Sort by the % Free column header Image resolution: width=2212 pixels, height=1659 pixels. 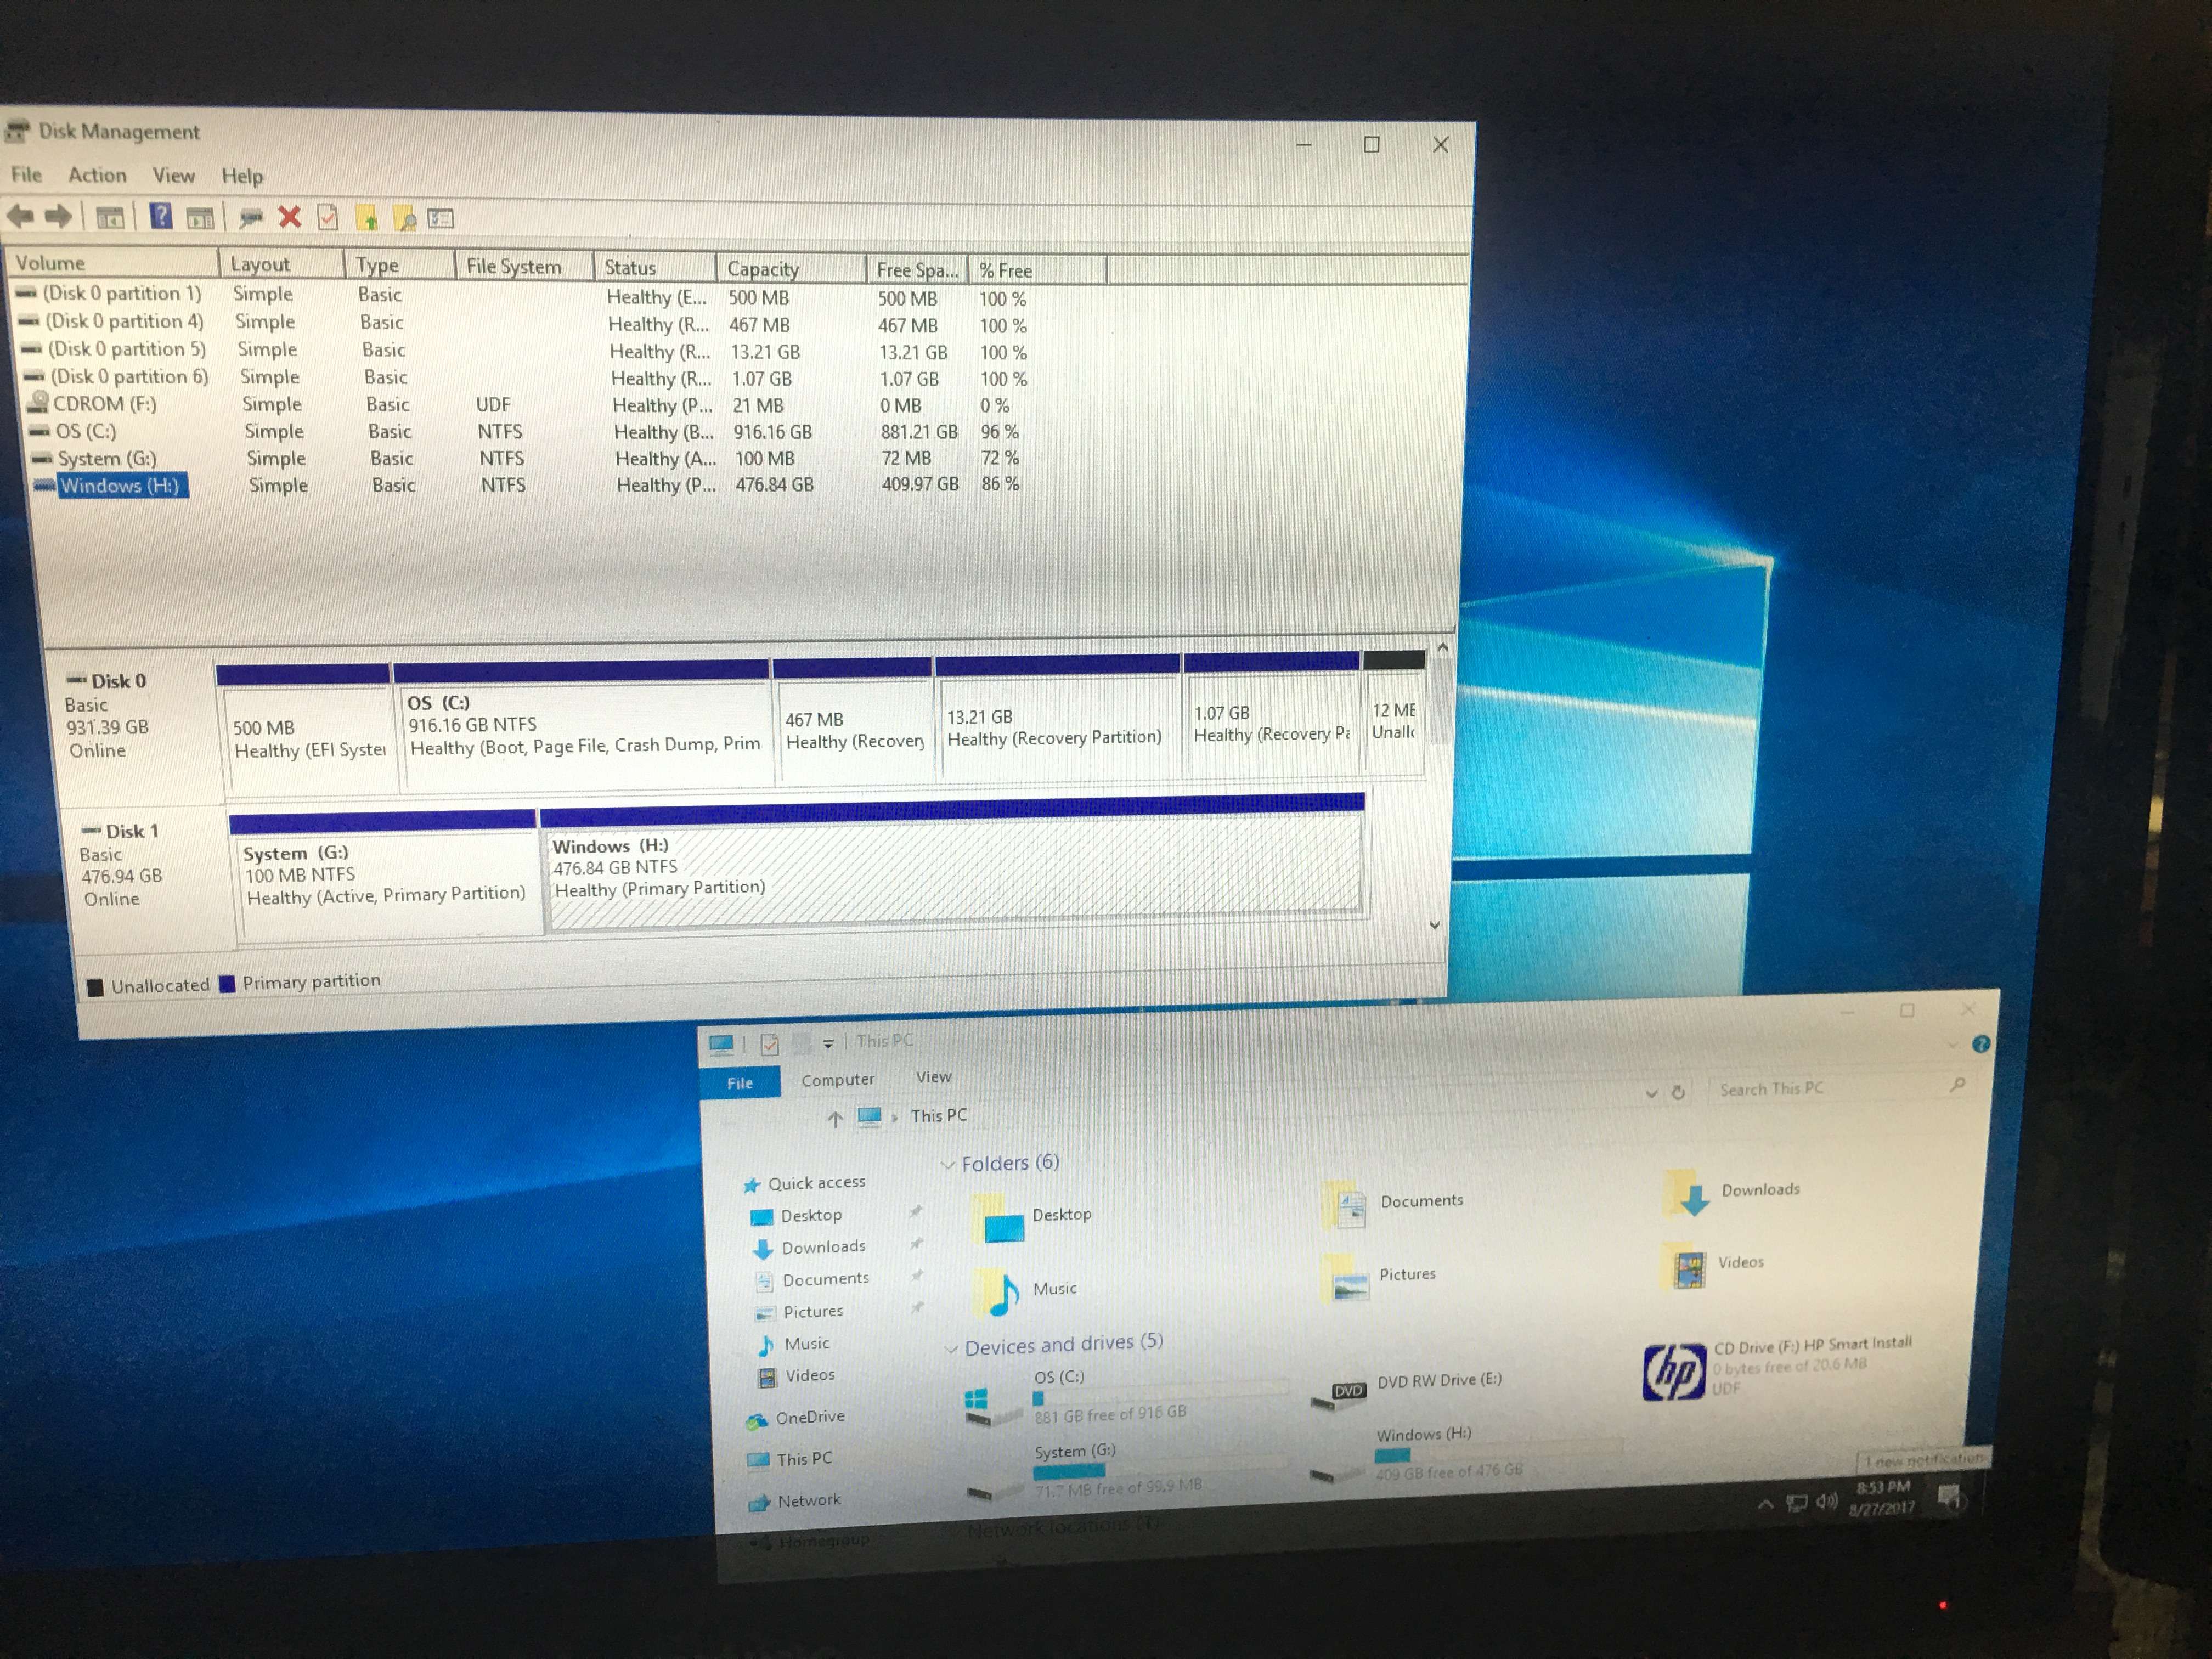(1036, 270)
